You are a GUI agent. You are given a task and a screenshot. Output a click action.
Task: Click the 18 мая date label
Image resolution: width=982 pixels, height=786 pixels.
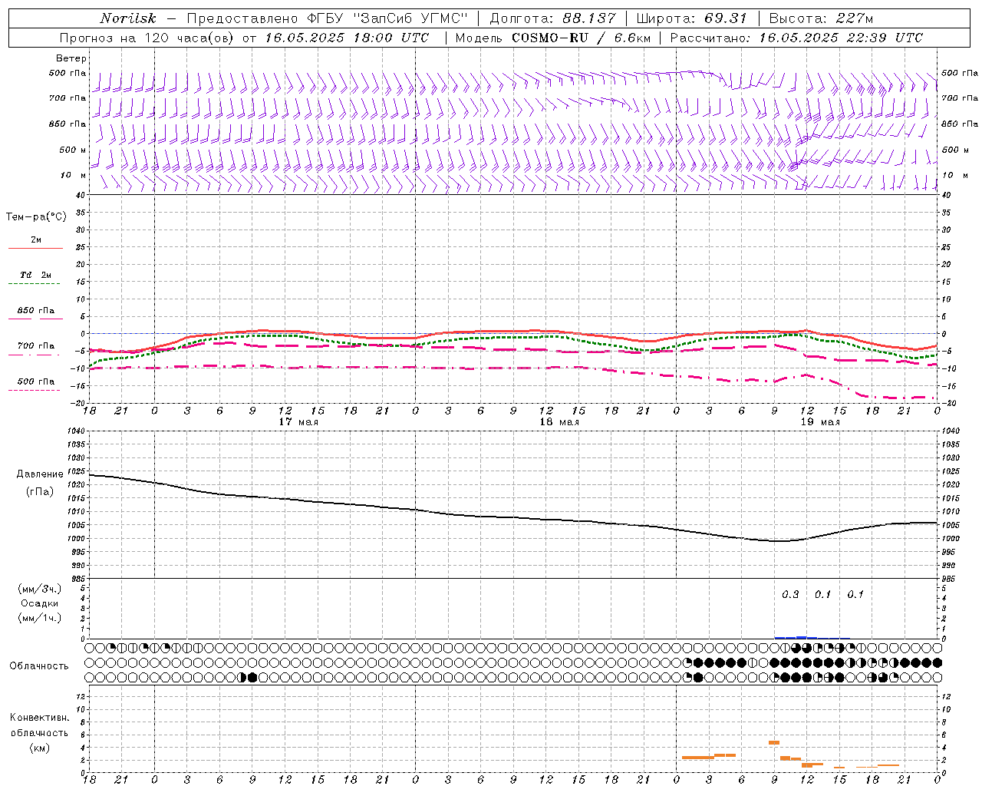(x=559, y=422)
